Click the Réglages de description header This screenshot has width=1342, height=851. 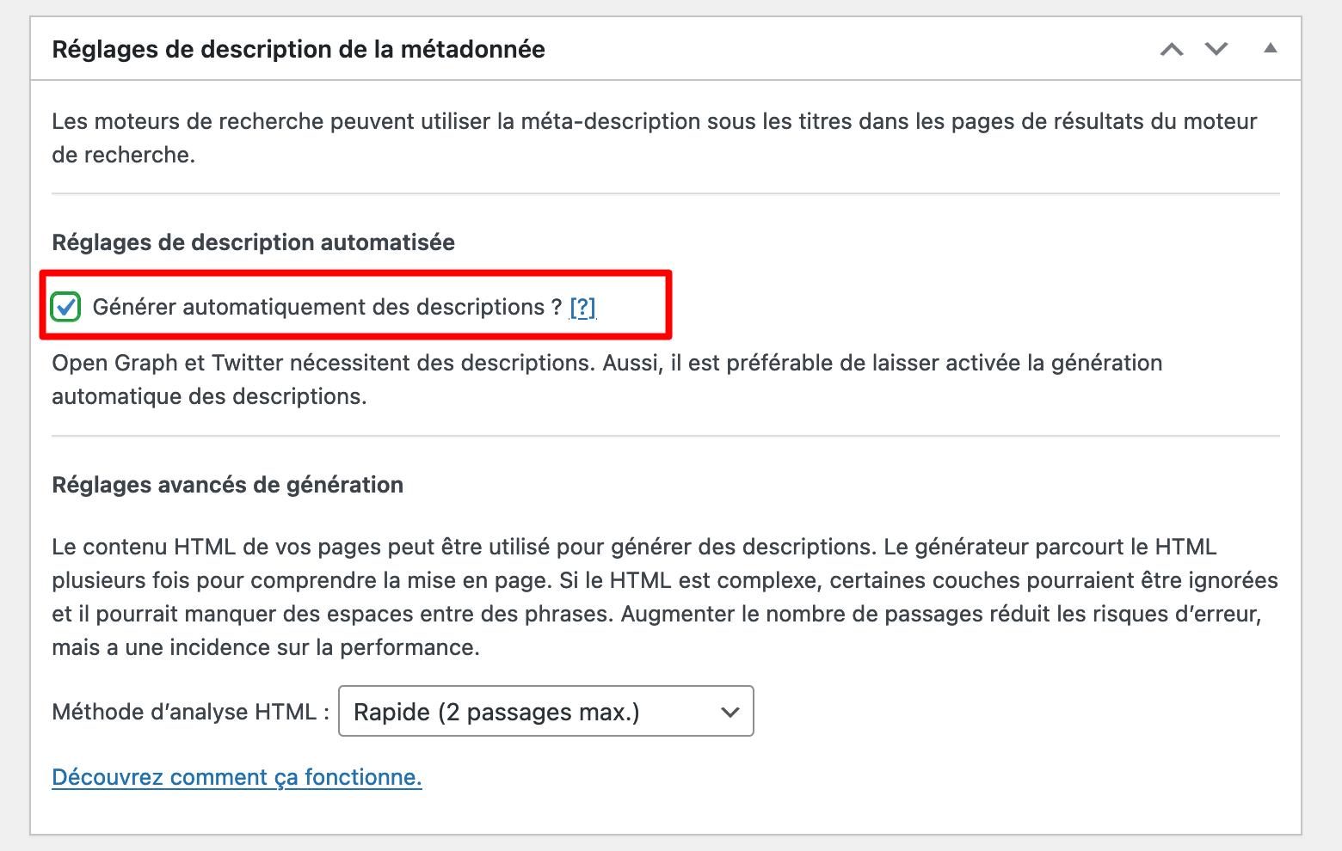point(298,49)
